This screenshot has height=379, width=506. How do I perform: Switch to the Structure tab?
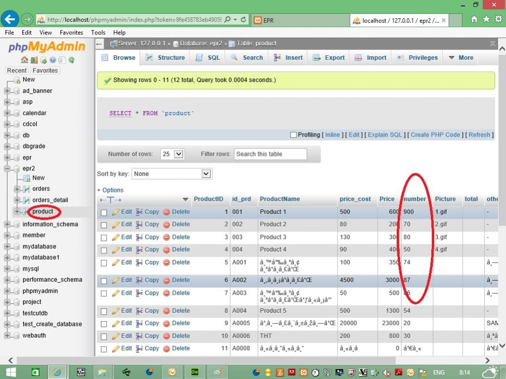tap(165, 58)
